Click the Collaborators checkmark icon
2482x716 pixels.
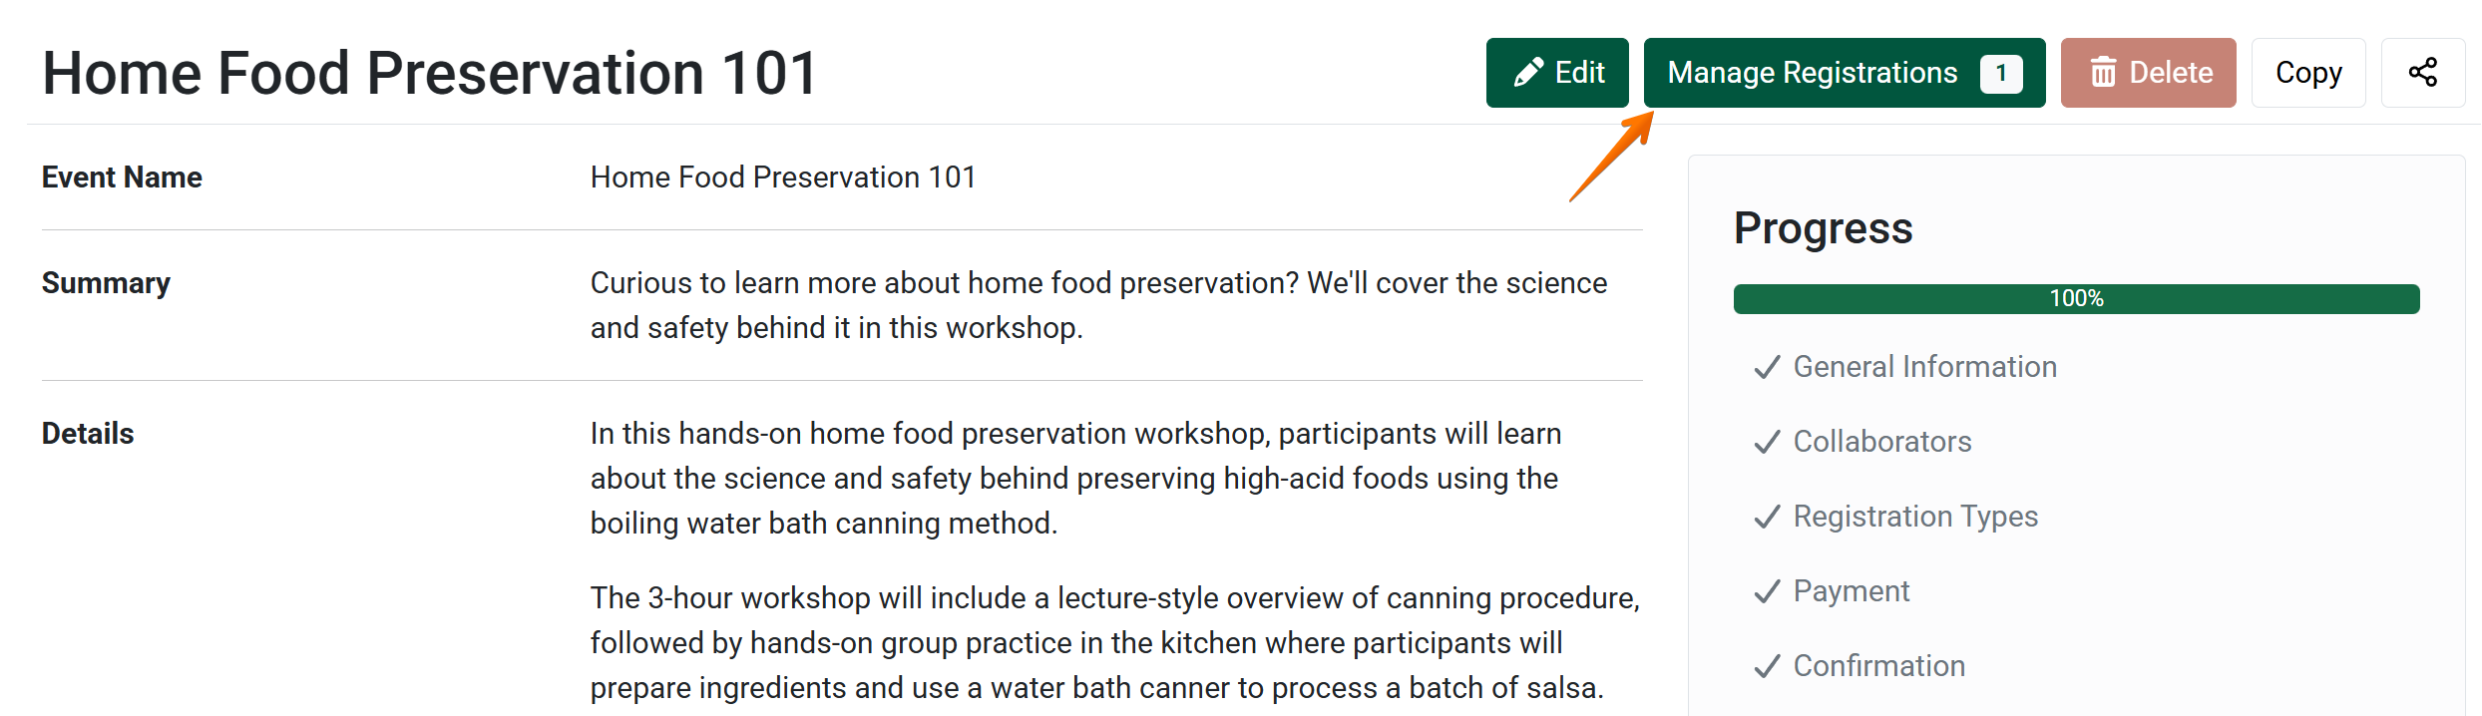tap(1767, 443)
